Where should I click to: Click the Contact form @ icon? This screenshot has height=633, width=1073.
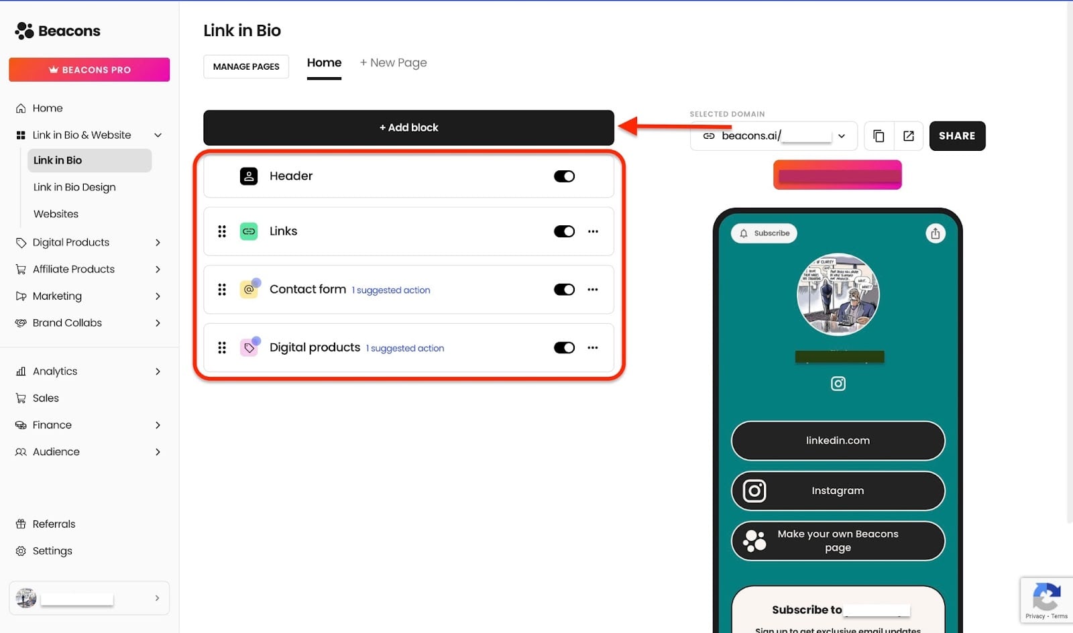249,290
